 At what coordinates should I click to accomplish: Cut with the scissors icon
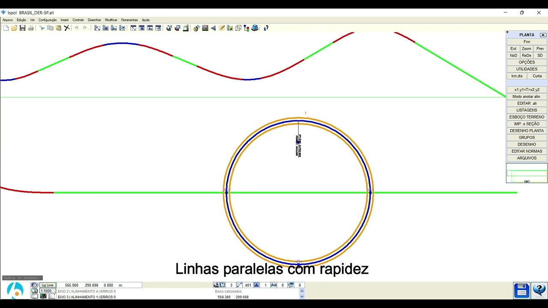[42, 28]
